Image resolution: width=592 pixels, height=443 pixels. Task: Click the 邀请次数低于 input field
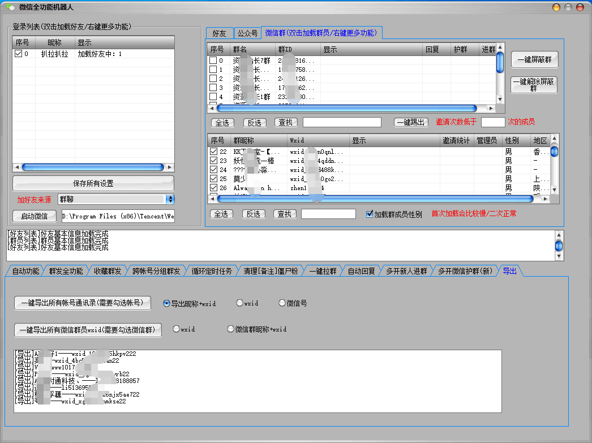[492, 122]
